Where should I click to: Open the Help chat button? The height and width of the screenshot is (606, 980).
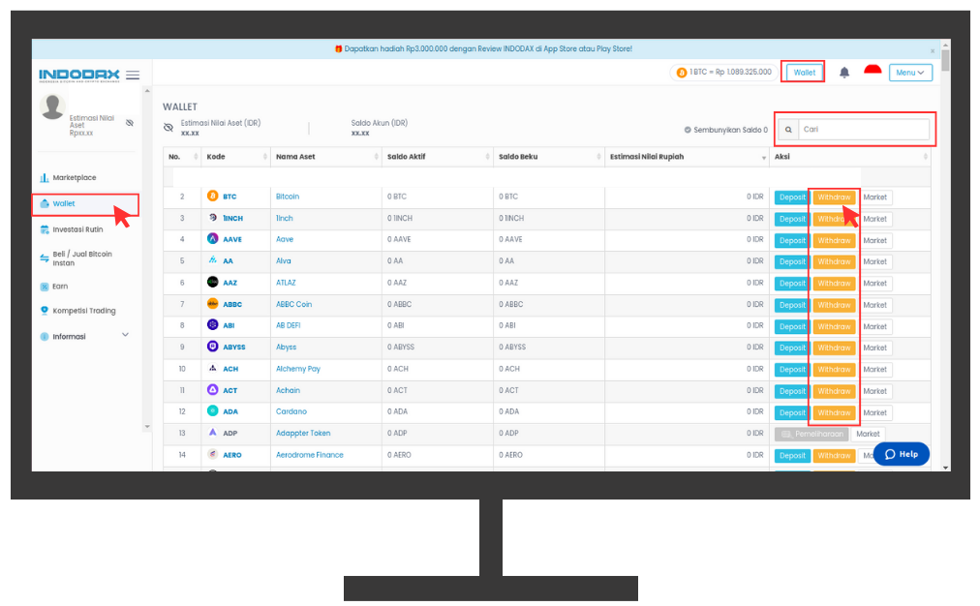(902, 454)
